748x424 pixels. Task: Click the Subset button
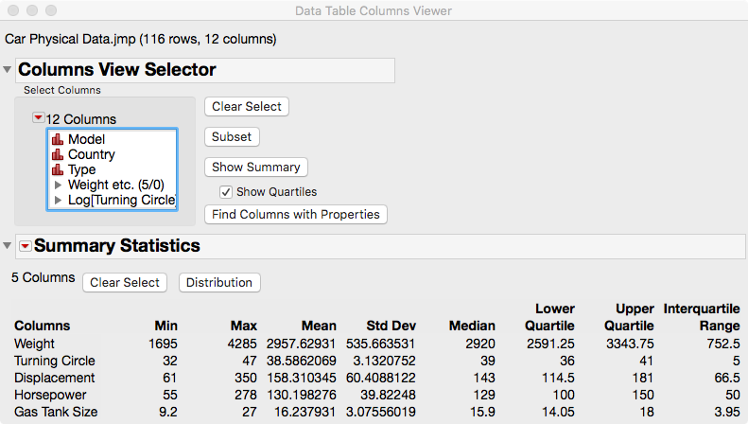point(232,136)
